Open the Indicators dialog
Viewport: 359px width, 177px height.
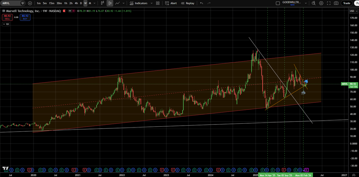[x=138, y=3]
